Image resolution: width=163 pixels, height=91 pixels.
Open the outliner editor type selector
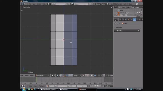pos(116,7)
